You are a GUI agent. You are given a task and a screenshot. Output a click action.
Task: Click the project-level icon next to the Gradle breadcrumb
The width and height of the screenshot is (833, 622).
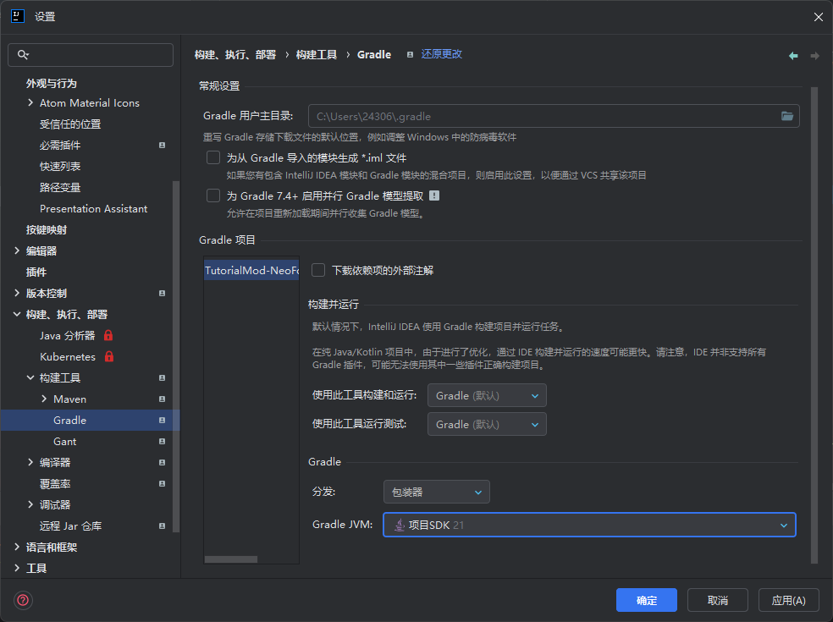coord(410,55)
